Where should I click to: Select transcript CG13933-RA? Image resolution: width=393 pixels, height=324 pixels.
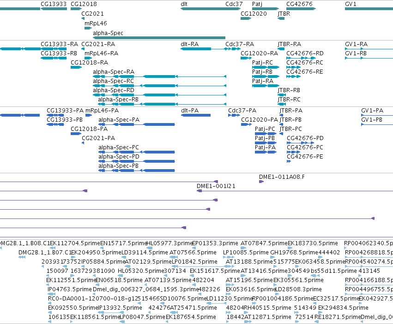54,49
